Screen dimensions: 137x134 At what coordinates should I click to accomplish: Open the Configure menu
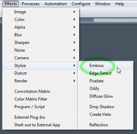pyautogui.click(x=81, y=4)
